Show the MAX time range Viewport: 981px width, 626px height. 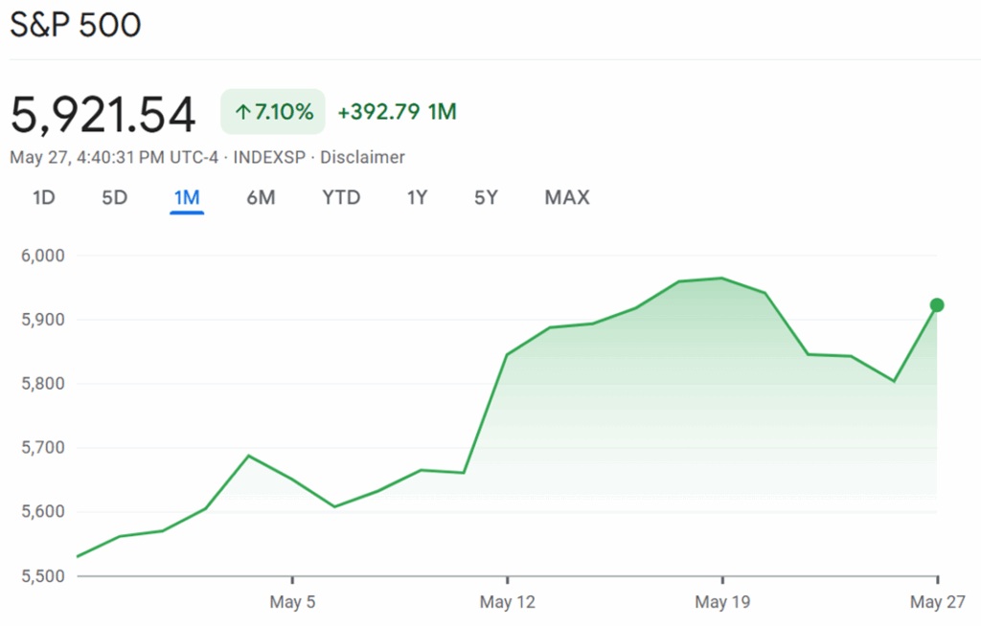pyautogui.click(x=567, y=197)
